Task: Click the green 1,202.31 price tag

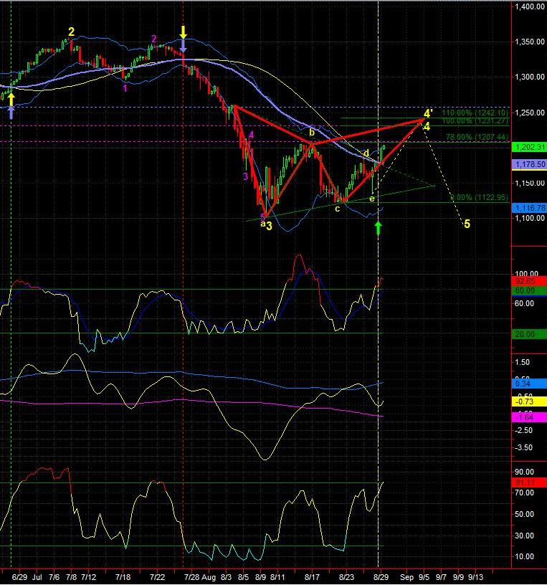Action: (x=529, y=147)
